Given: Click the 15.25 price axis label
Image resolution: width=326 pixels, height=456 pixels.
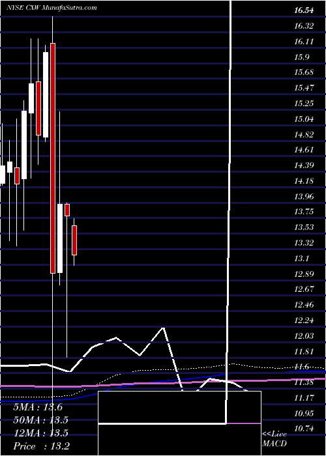Looking at the screenshot, I should [304, 104].
